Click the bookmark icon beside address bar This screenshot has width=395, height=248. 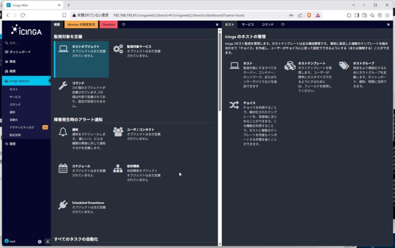(x=64, y=15)
